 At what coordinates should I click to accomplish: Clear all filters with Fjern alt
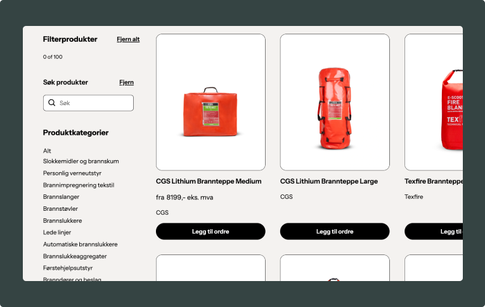tap(128, 39)
